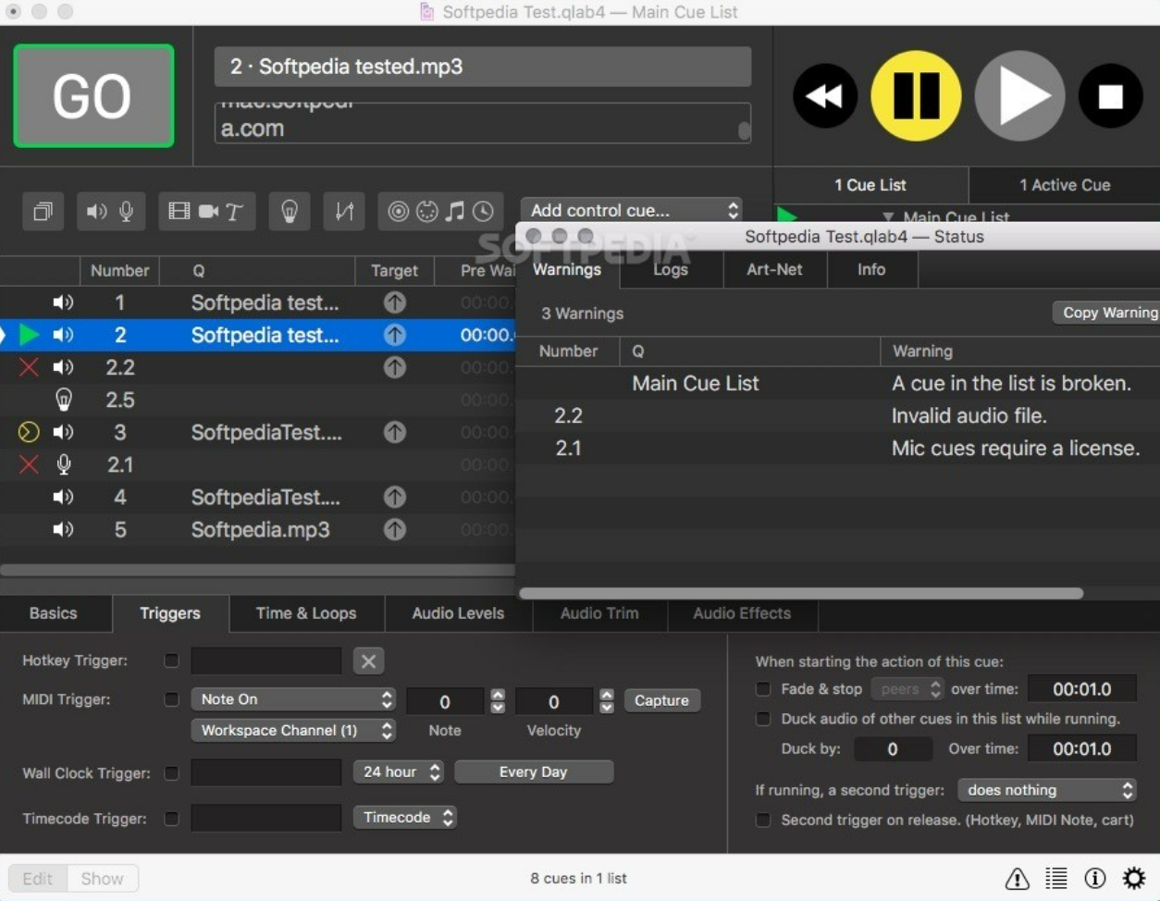The height and width of the screenshot is (901, 1160).
Task: Click the speaker icon of cue 5
Action: click(x=63, y=529)
